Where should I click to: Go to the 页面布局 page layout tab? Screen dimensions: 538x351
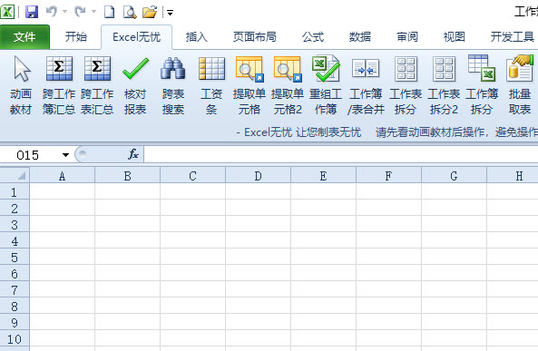255,36
